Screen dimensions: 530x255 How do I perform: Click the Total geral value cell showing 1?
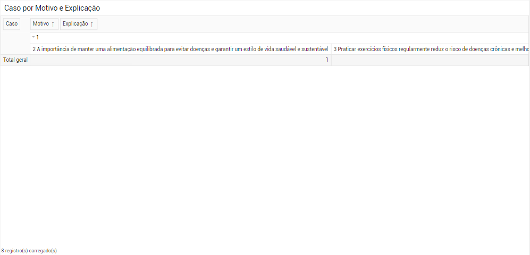pyautogui.click(x=181, y=60)
